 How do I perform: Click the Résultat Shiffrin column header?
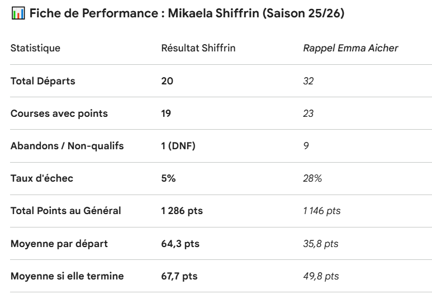pyautogui.click(x=198, y=49)
